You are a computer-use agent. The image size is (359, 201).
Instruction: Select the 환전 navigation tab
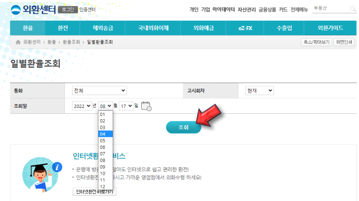click(63, 28)
